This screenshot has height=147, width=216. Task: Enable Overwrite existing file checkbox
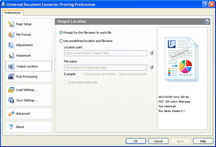coord(66,82)
